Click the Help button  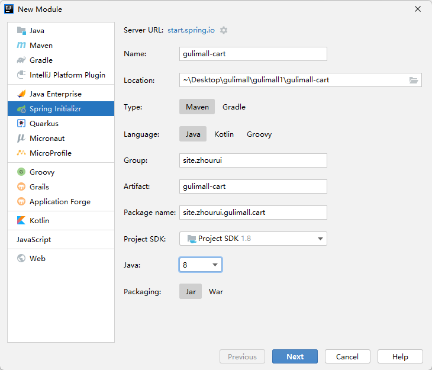click(400, 356)
